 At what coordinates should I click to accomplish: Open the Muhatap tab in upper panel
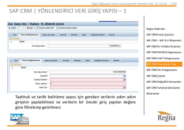click(x=74, y=35)
